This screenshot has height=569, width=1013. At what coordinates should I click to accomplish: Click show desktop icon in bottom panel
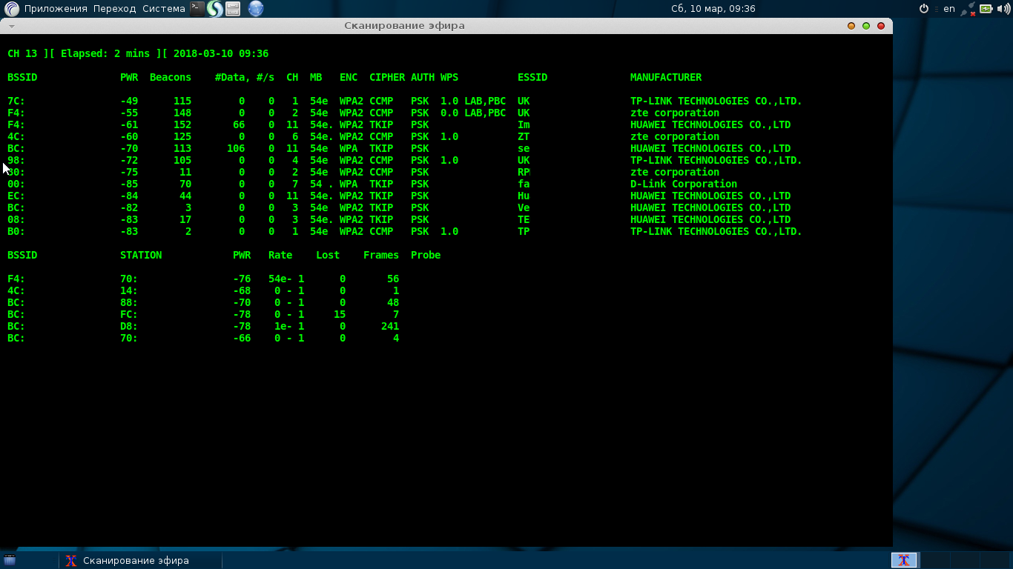(10, 561)
